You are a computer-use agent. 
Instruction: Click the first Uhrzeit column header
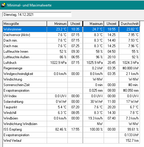tap(75, 24)
